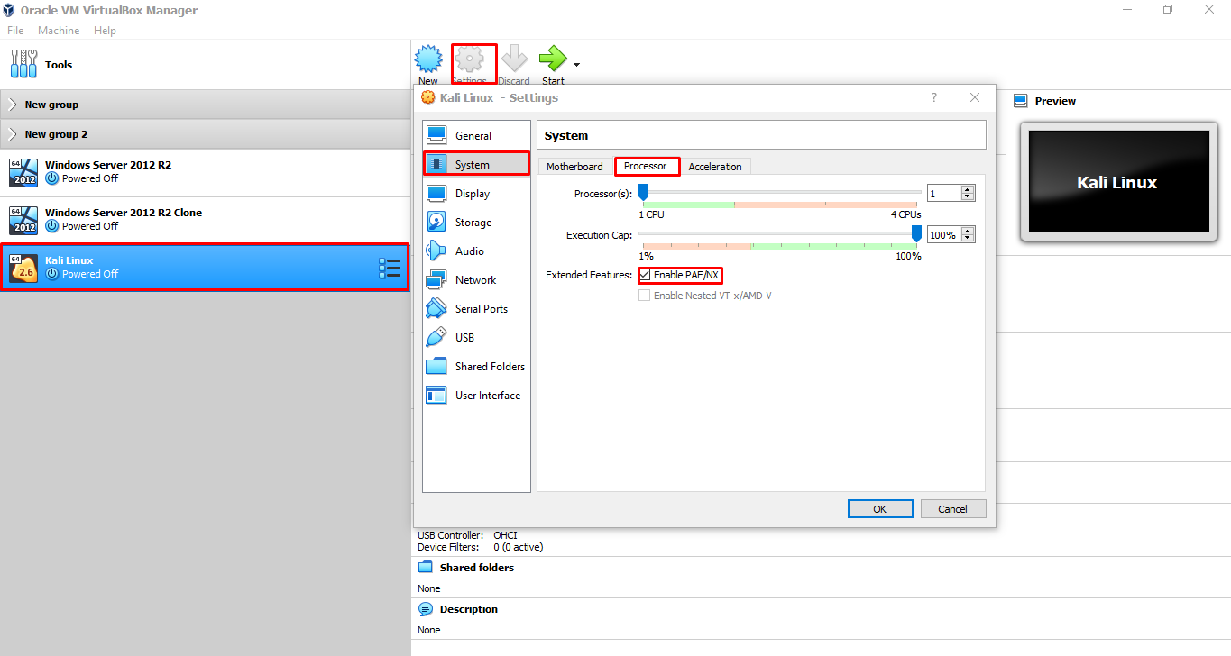Switch to the Acceleration tab

point(715,167)
